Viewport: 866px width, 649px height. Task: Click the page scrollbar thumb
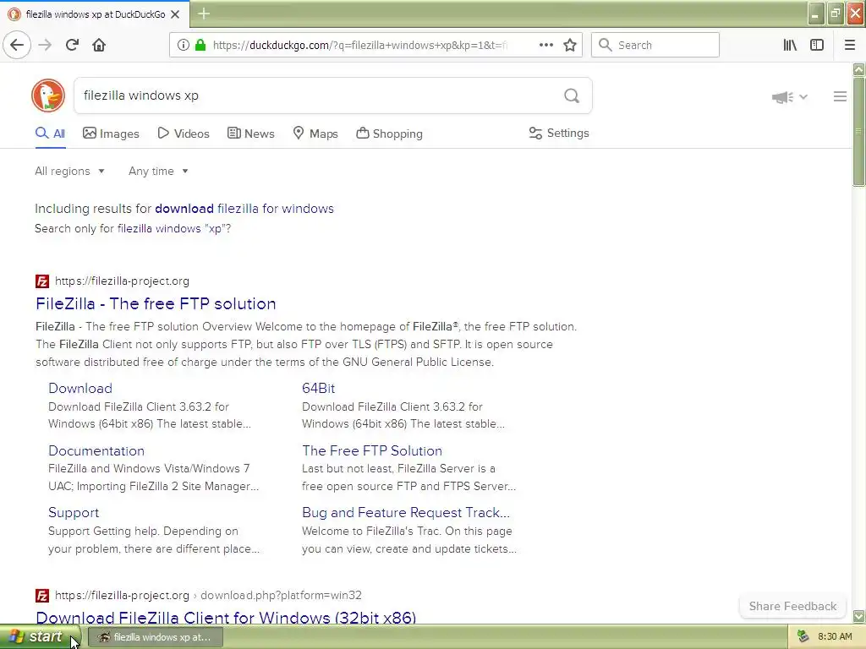(858, 131)
